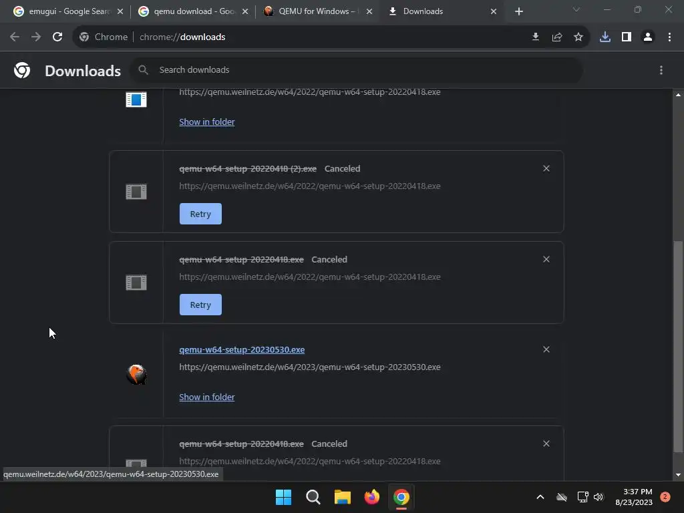This screenshot has height=513, width=684.
Task: Toggle the side panel icon
Action: 627,37
